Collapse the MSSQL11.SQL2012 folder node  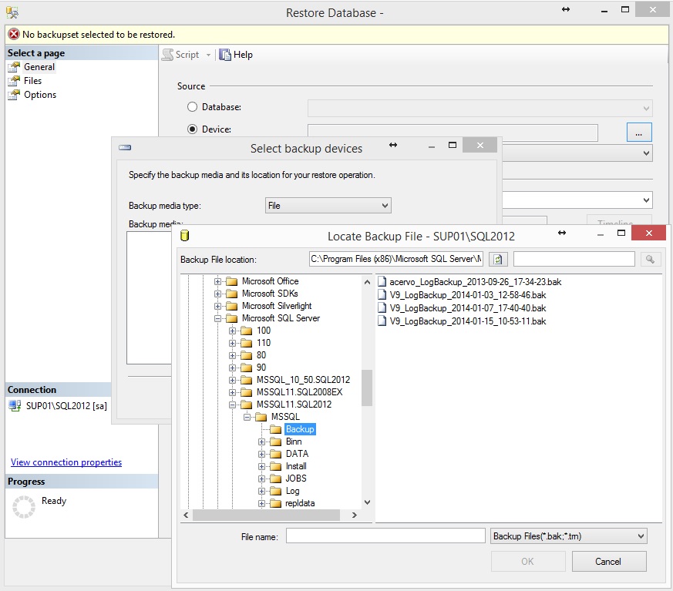pos(232,405)
